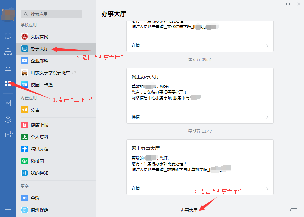The width and height of the screenshot is (304, 217).
Task: Click the 办事大厅 button at bottom
Action: click(x=189, y=210)
